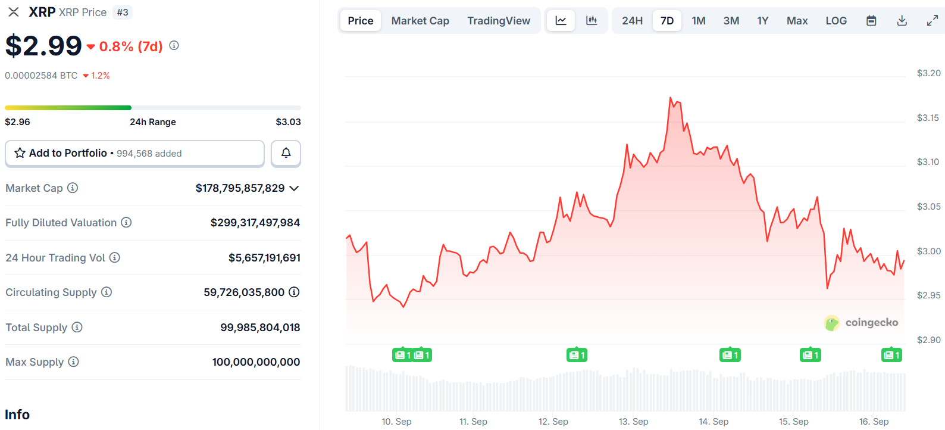Switch to candlestick chart view
945x430 pixels.
(592, 21)
